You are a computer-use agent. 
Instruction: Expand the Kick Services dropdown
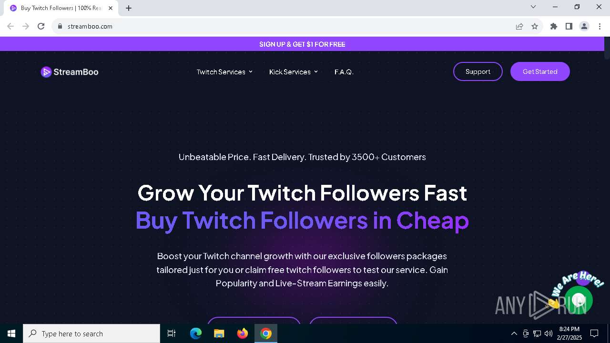[x=293, y=72]
